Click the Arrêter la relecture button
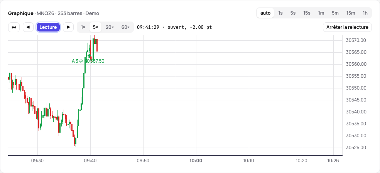380x173 pixels. click(x=347, y=27)
